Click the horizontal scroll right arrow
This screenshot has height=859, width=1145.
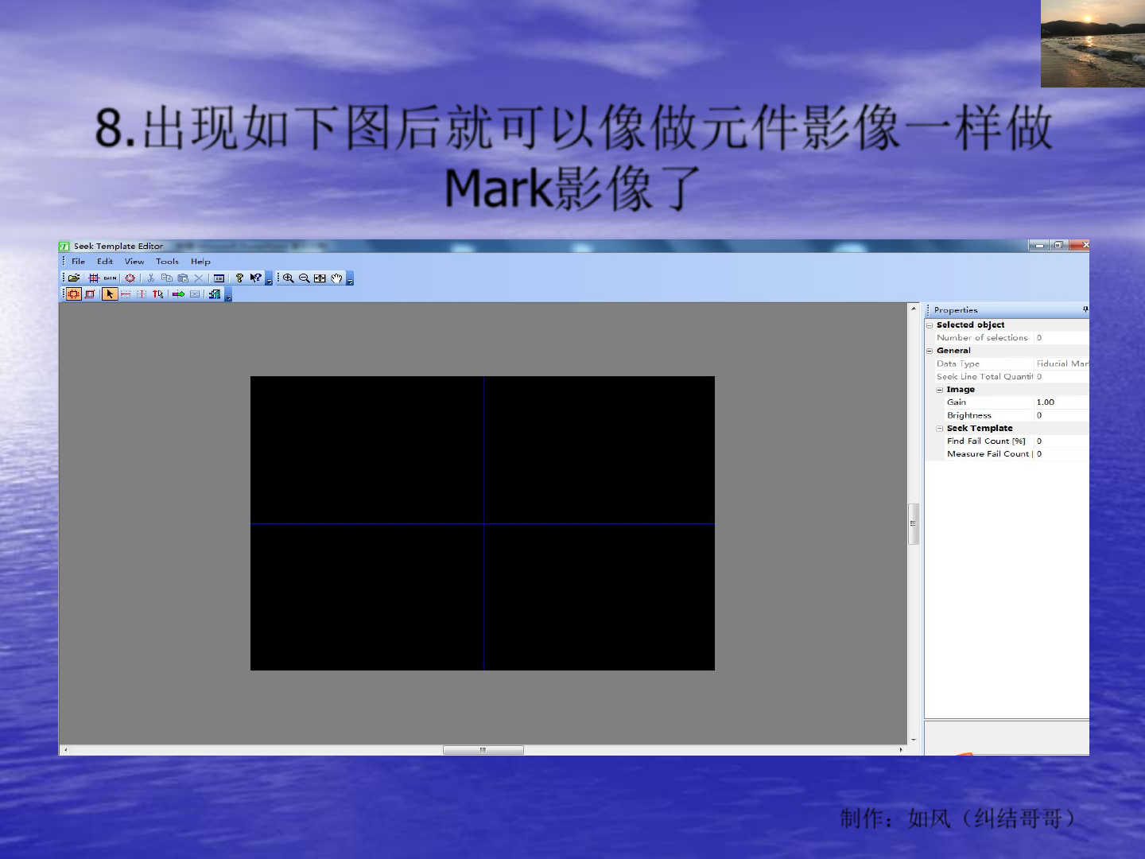coord(901,750)
